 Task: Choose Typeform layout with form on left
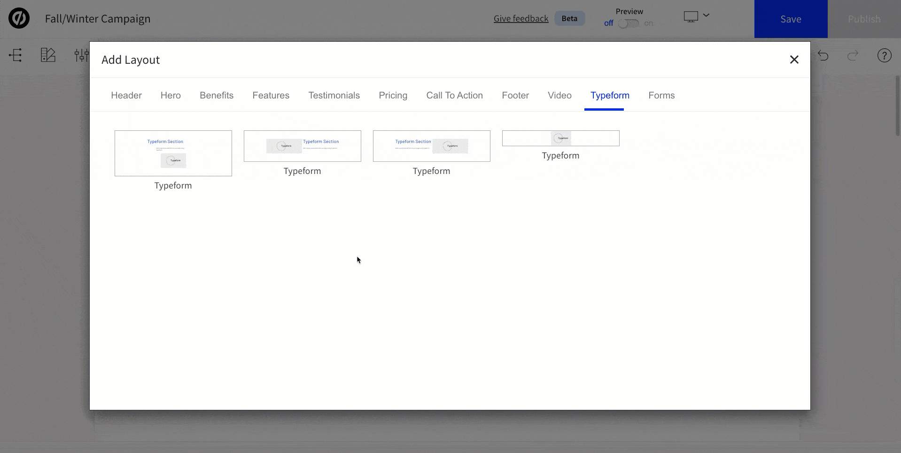coord(303,146)
